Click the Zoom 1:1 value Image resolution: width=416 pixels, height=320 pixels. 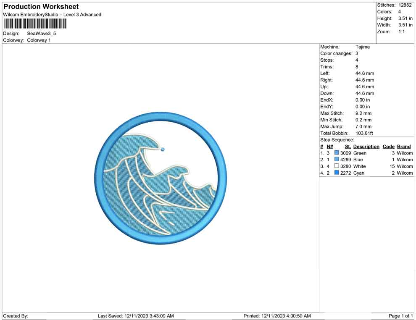click(401, 32)
